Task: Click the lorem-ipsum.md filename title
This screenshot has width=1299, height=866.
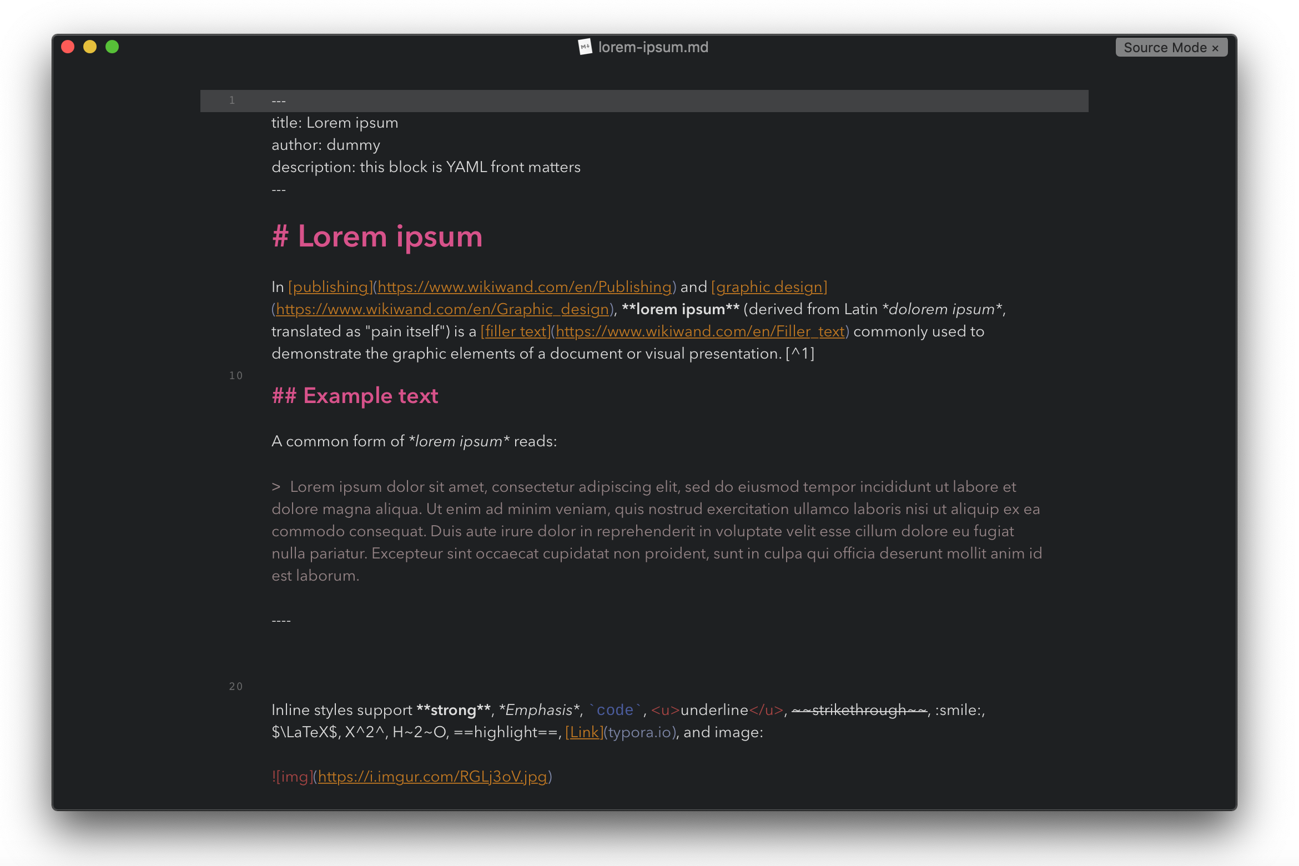Action: (649, 47)
